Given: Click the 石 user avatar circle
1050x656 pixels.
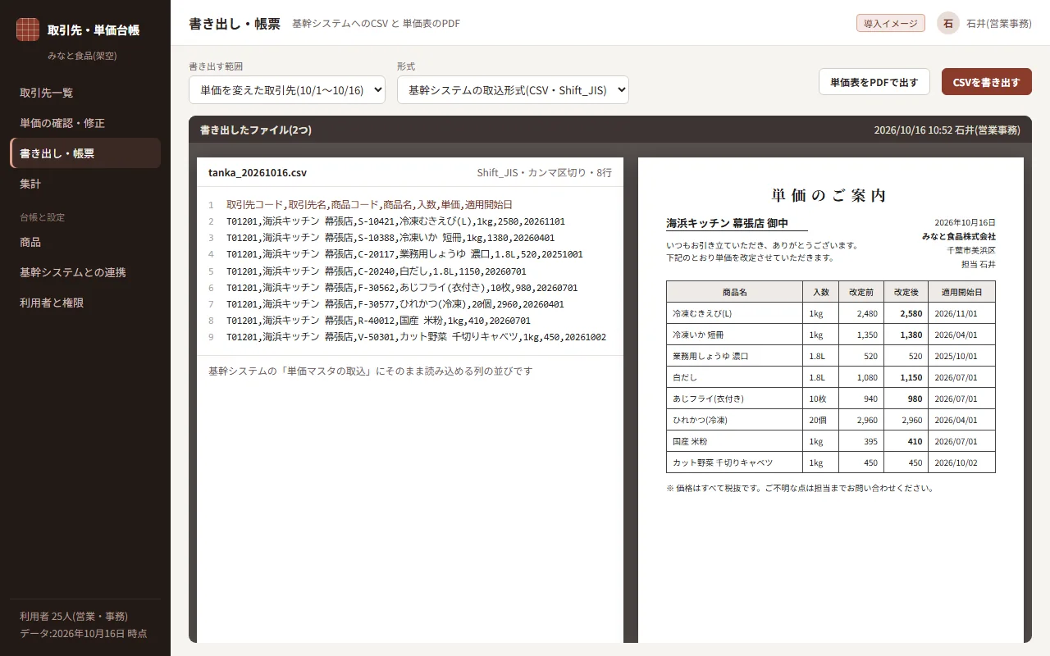Looking at the screenshot, I should pos(948,23).
